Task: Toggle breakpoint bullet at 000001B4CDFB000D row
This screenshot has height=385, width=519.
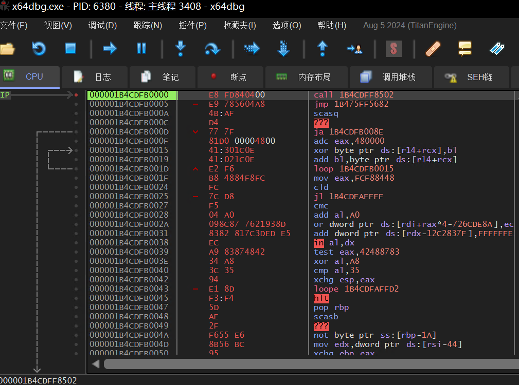Action: click(76, 132)
